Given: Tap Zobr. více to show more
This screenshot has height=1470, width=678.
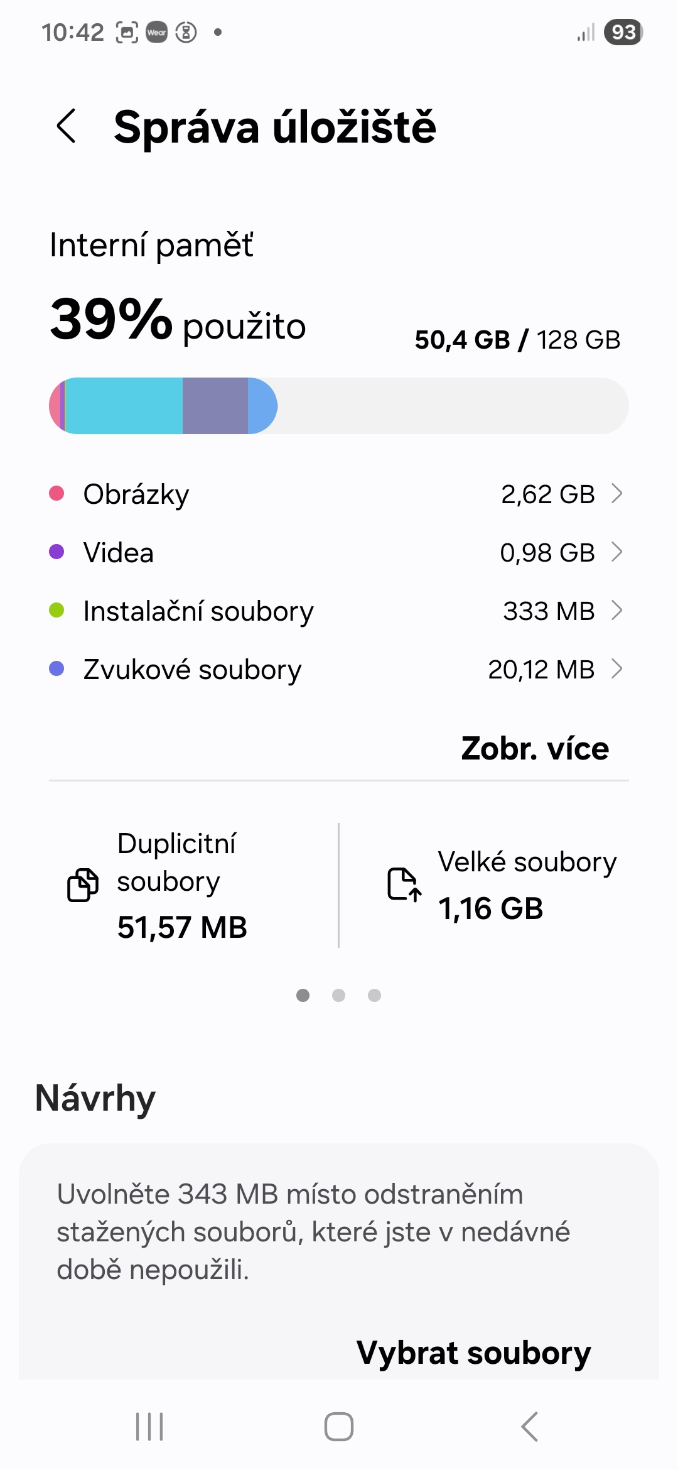Looking at the screenshot, I should [x=535, y=748].
